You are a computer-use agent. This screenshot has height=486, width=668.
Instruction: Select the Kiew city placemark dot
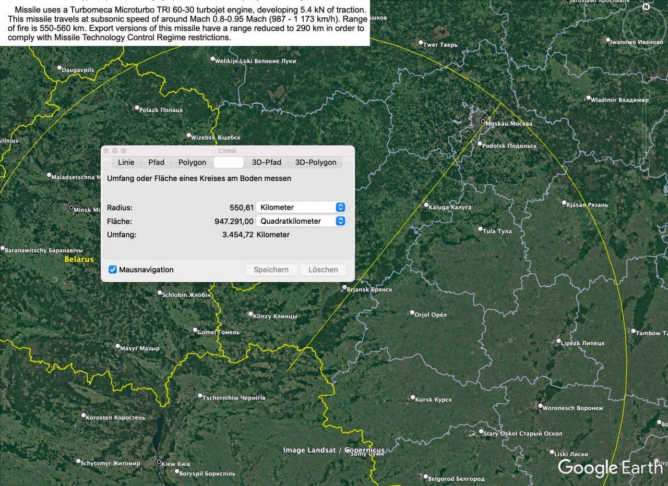coord(159,462)
